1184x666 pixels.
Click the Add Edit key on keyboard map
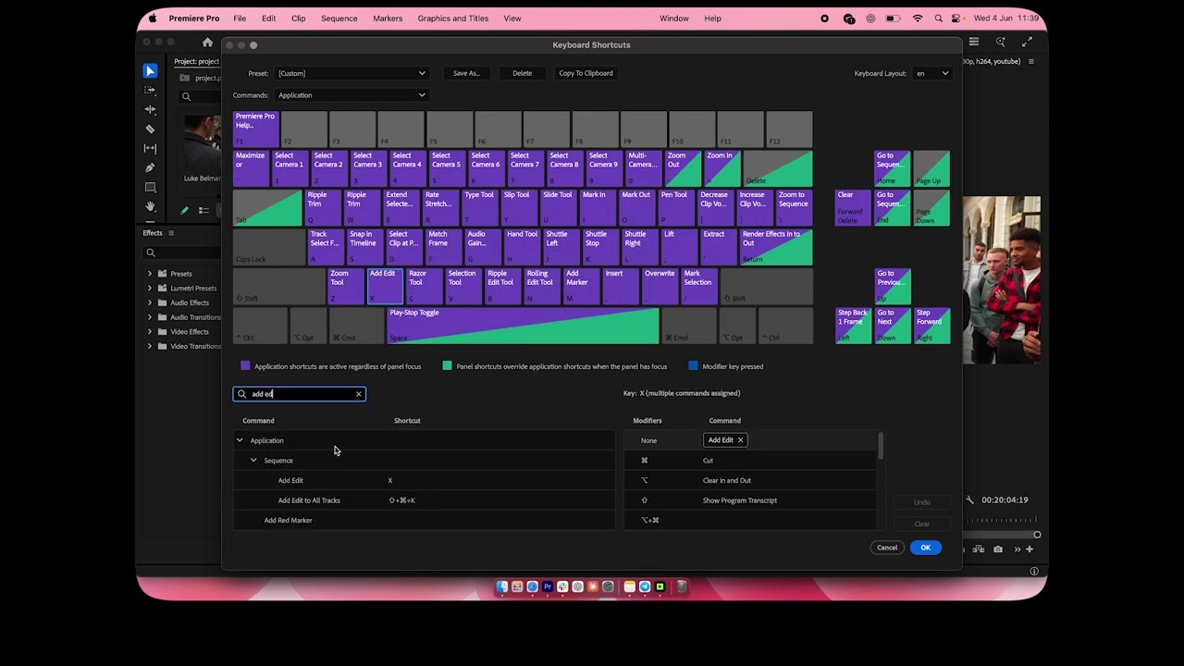click(385, 287)
